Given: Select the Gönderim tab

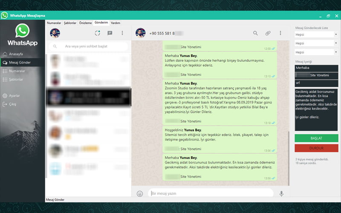Looking at the screenshot, I should click(x=101, y=23).
